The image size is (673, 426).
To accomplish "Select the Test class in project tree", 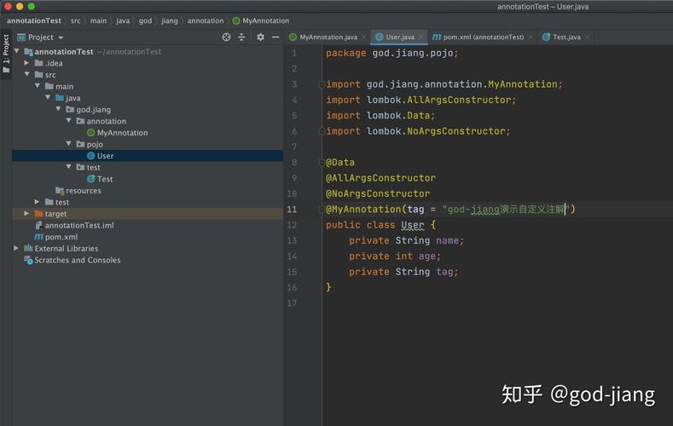I will [x=105, y=179].
